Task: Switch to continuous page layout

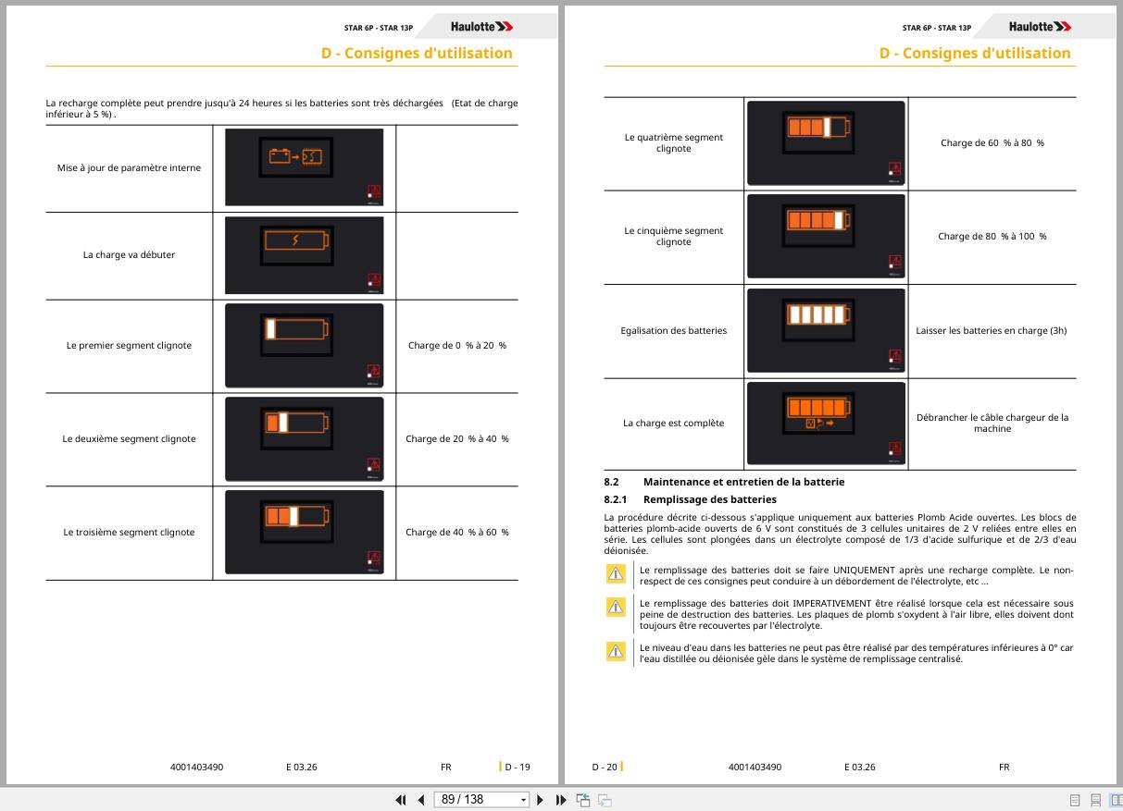Action: pos(1095,800)
